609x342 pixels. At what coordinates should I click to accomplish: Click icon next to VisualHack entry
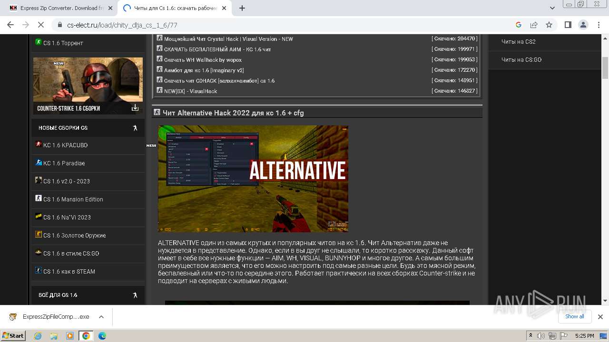(x=160, y=90)
